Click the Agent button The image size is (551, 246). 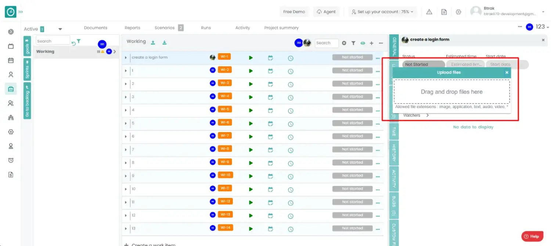tap(326, 12)
